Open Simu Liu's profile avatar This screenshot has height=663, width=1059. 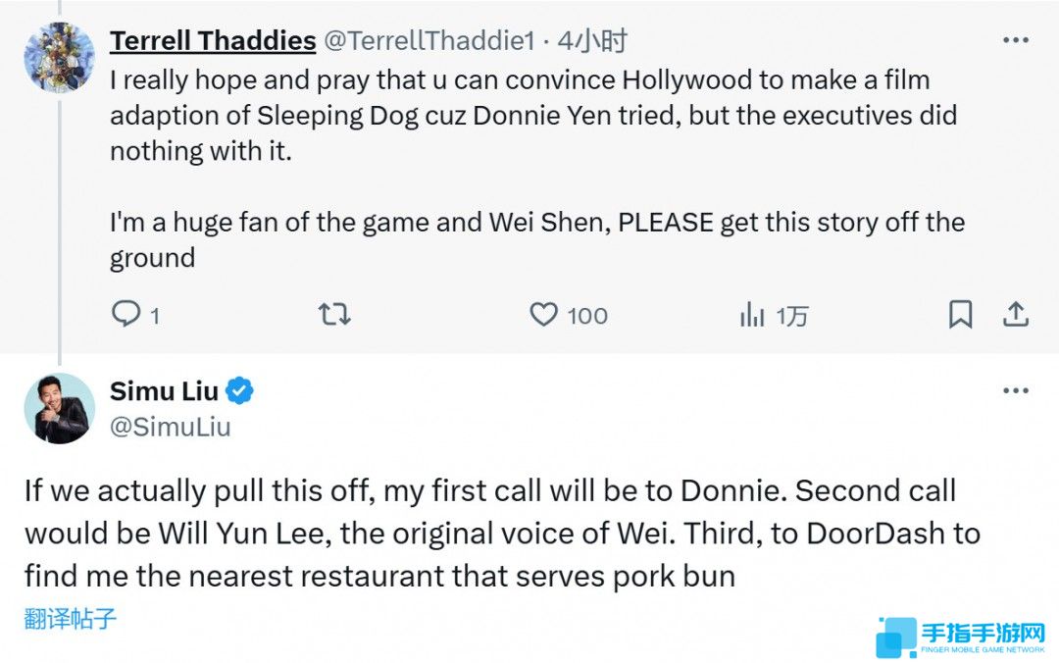(59, 408)
